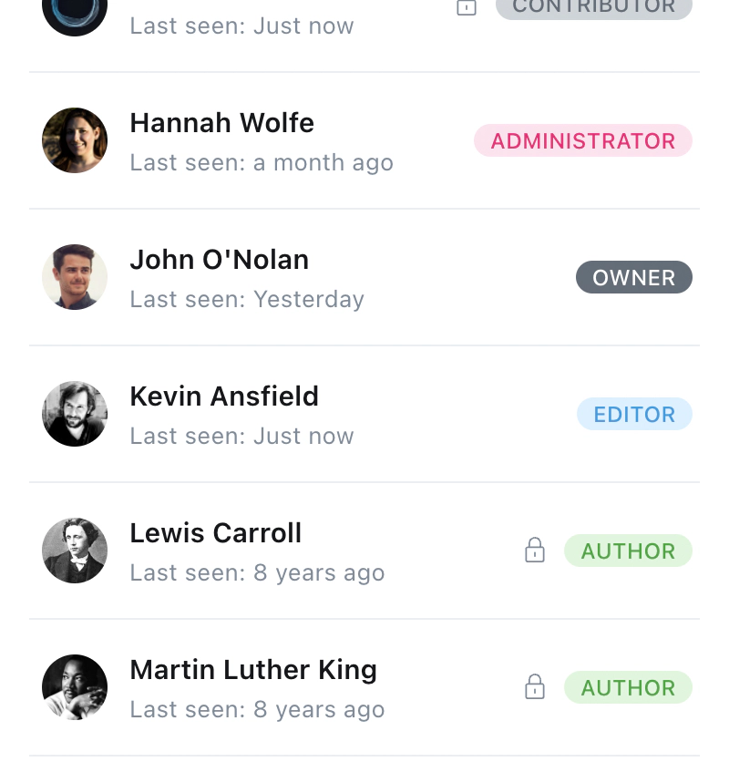The width and height of the screenshot is (729, 762).
Task: Select the ADMINISTRATOR role badge
Action: pyautogui.click(x=582, y=140)
